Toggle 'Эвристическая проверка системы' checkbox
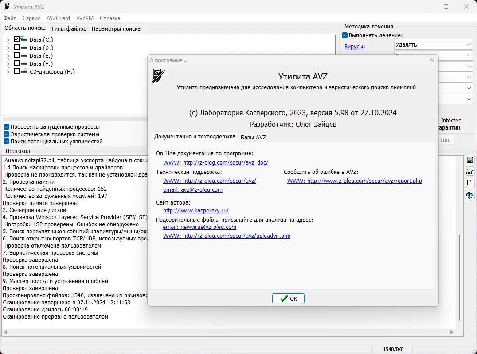Image resolution: width=477 pixels, height=354 pixels. coord(6,134)
